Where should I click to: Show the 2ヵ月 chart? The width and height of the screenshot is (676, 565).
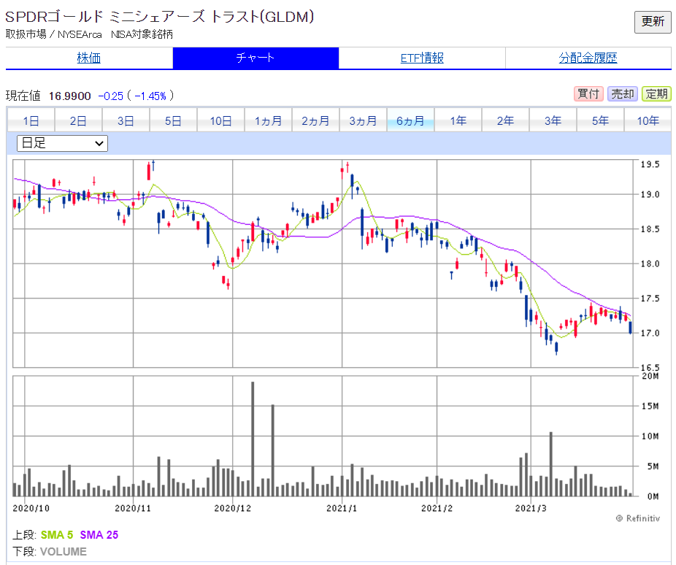pos(315,120)
